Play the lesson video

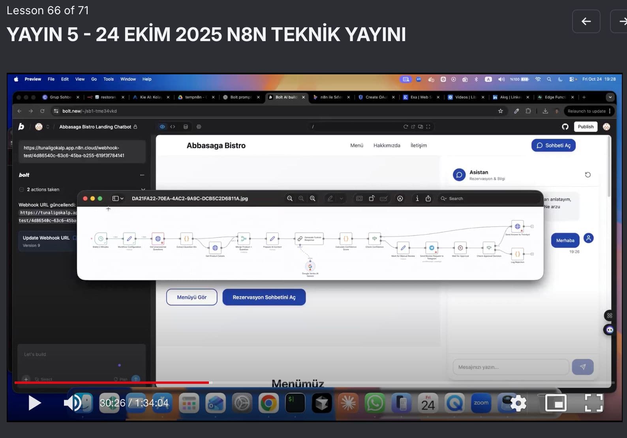[x=35, y=403]
